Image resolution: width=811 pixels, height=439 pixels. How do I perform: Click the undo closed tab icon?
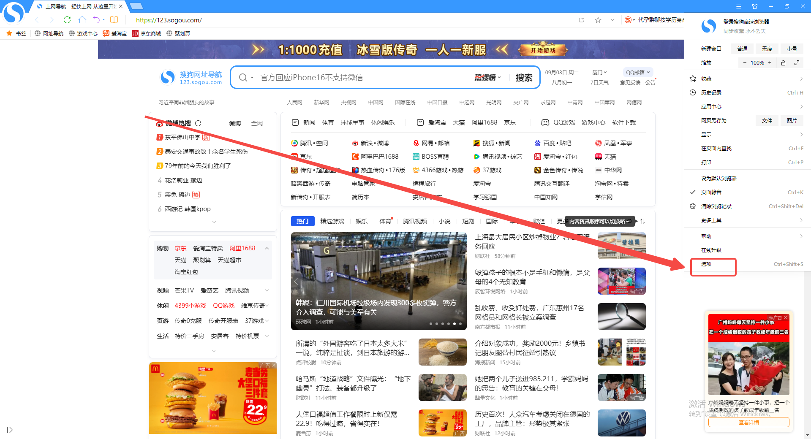96,20
